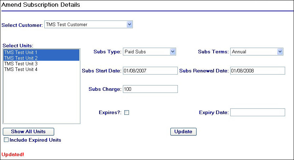Click the Amend Subscription Details heading
This screenshot has width=294, height=160.
(x=41, y=5)
